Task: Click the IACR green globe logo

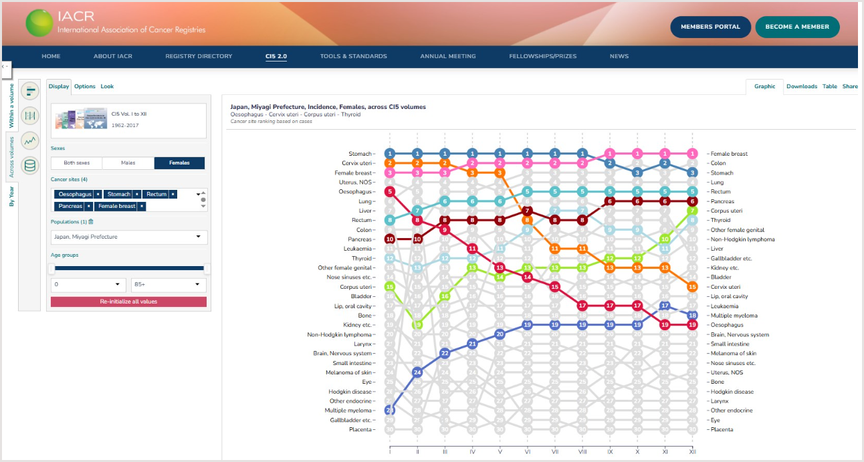Action: (39, 23)
